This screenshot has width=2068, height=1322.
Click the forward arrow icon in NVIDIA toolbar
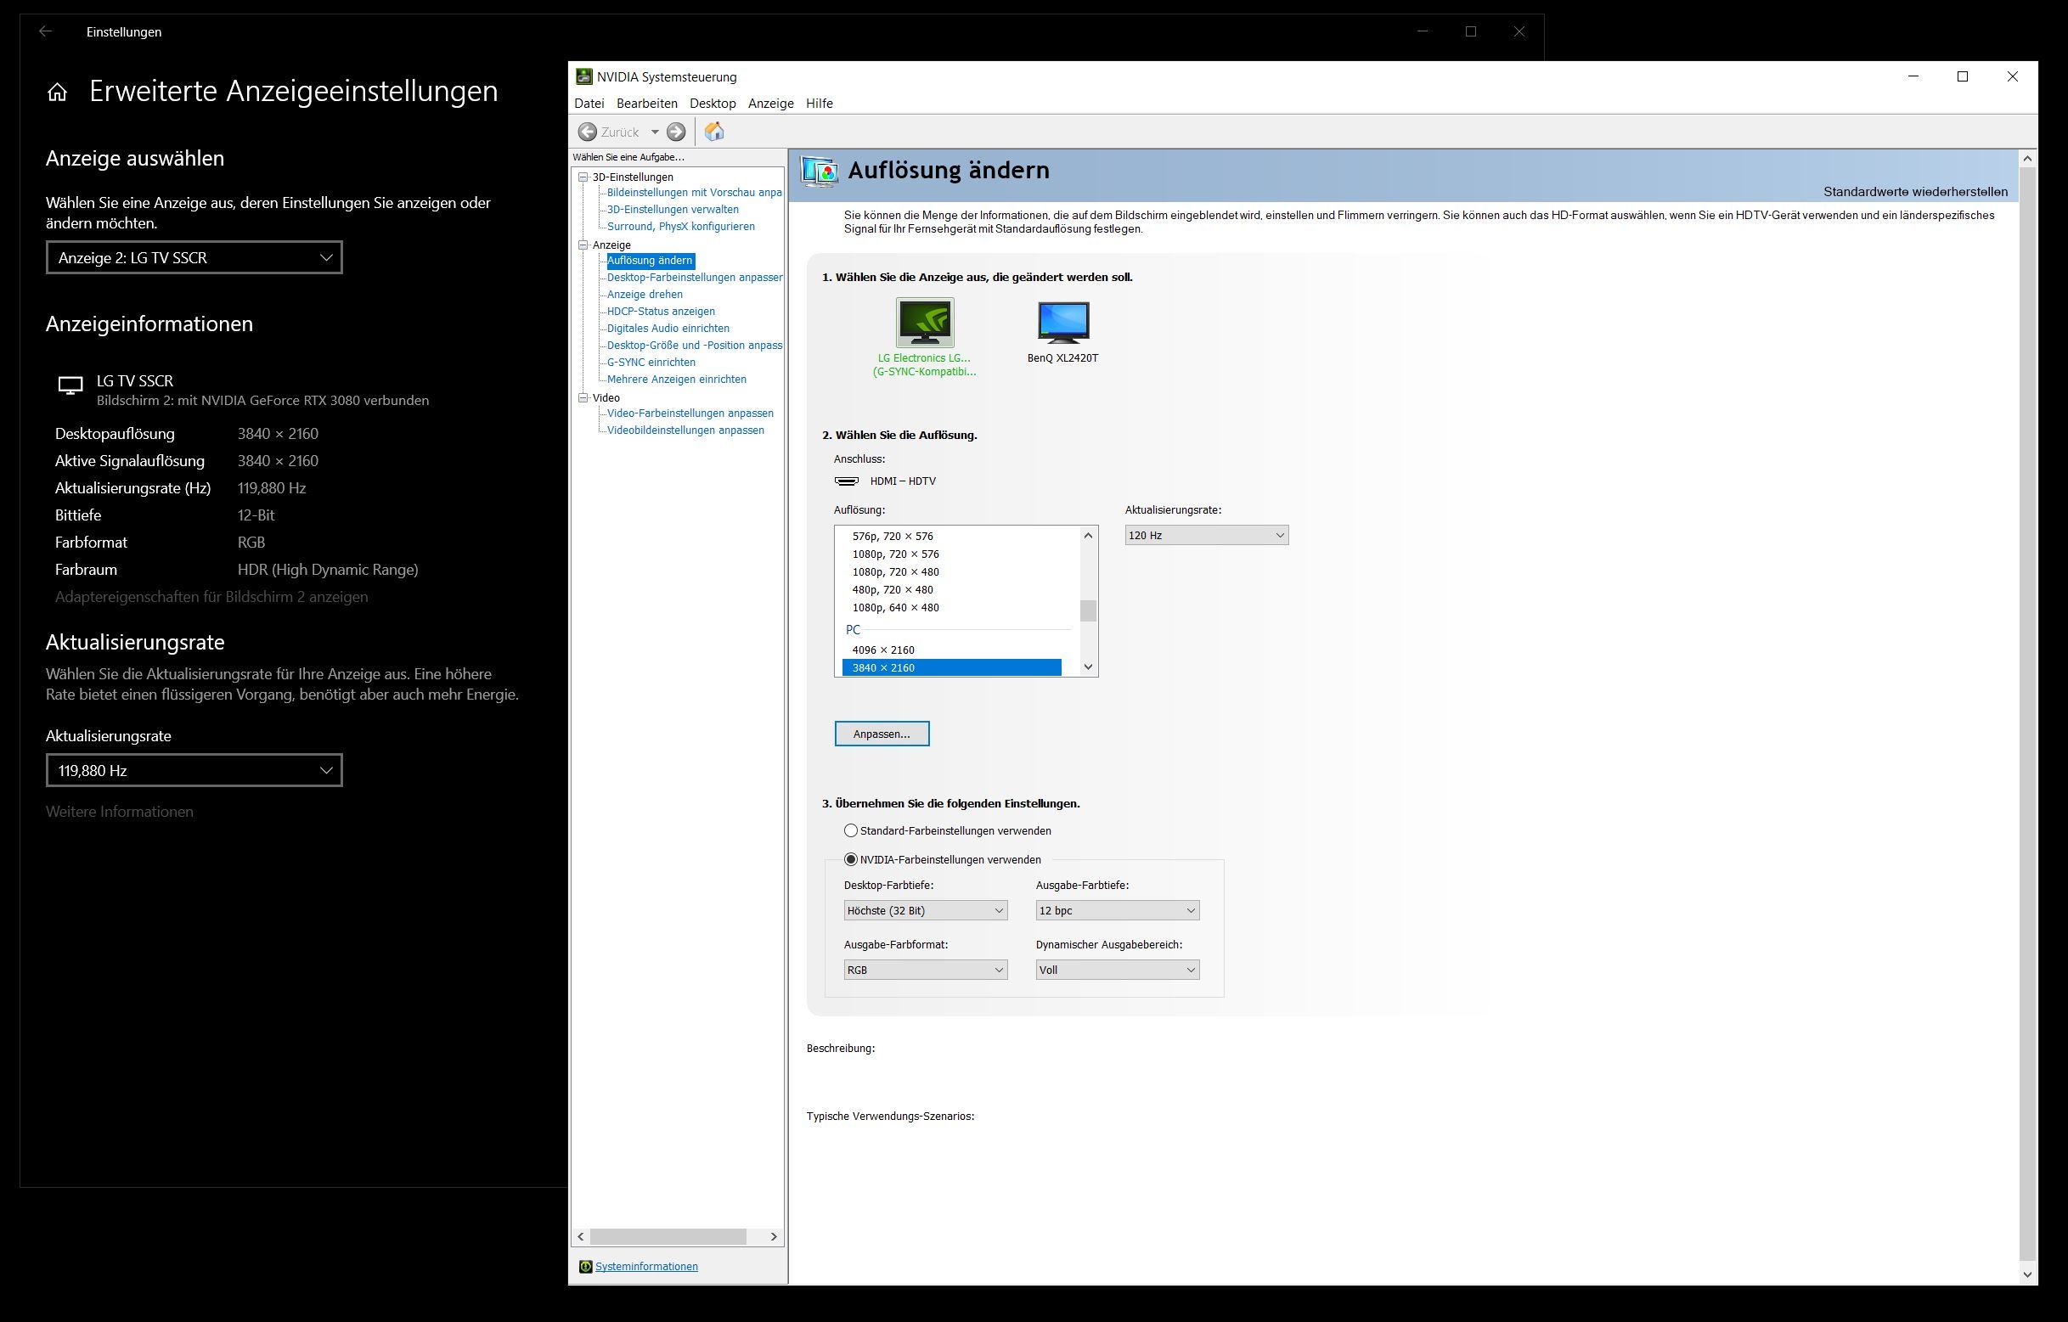click(677, 132)
